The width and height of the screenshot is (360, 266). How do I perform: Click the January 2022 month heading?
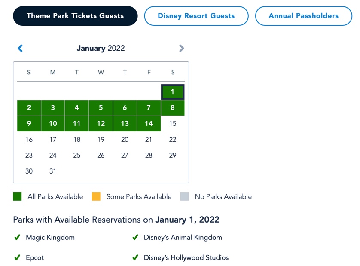101,48
